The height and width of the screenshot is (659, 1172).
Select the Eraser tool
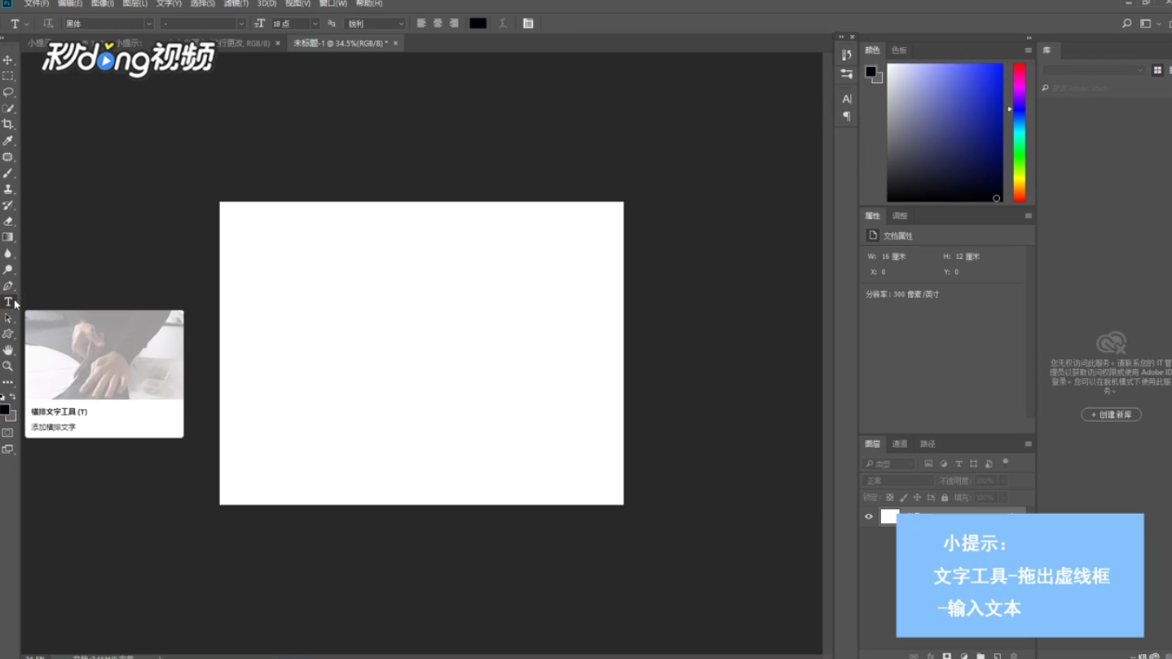tap(8, 222)
